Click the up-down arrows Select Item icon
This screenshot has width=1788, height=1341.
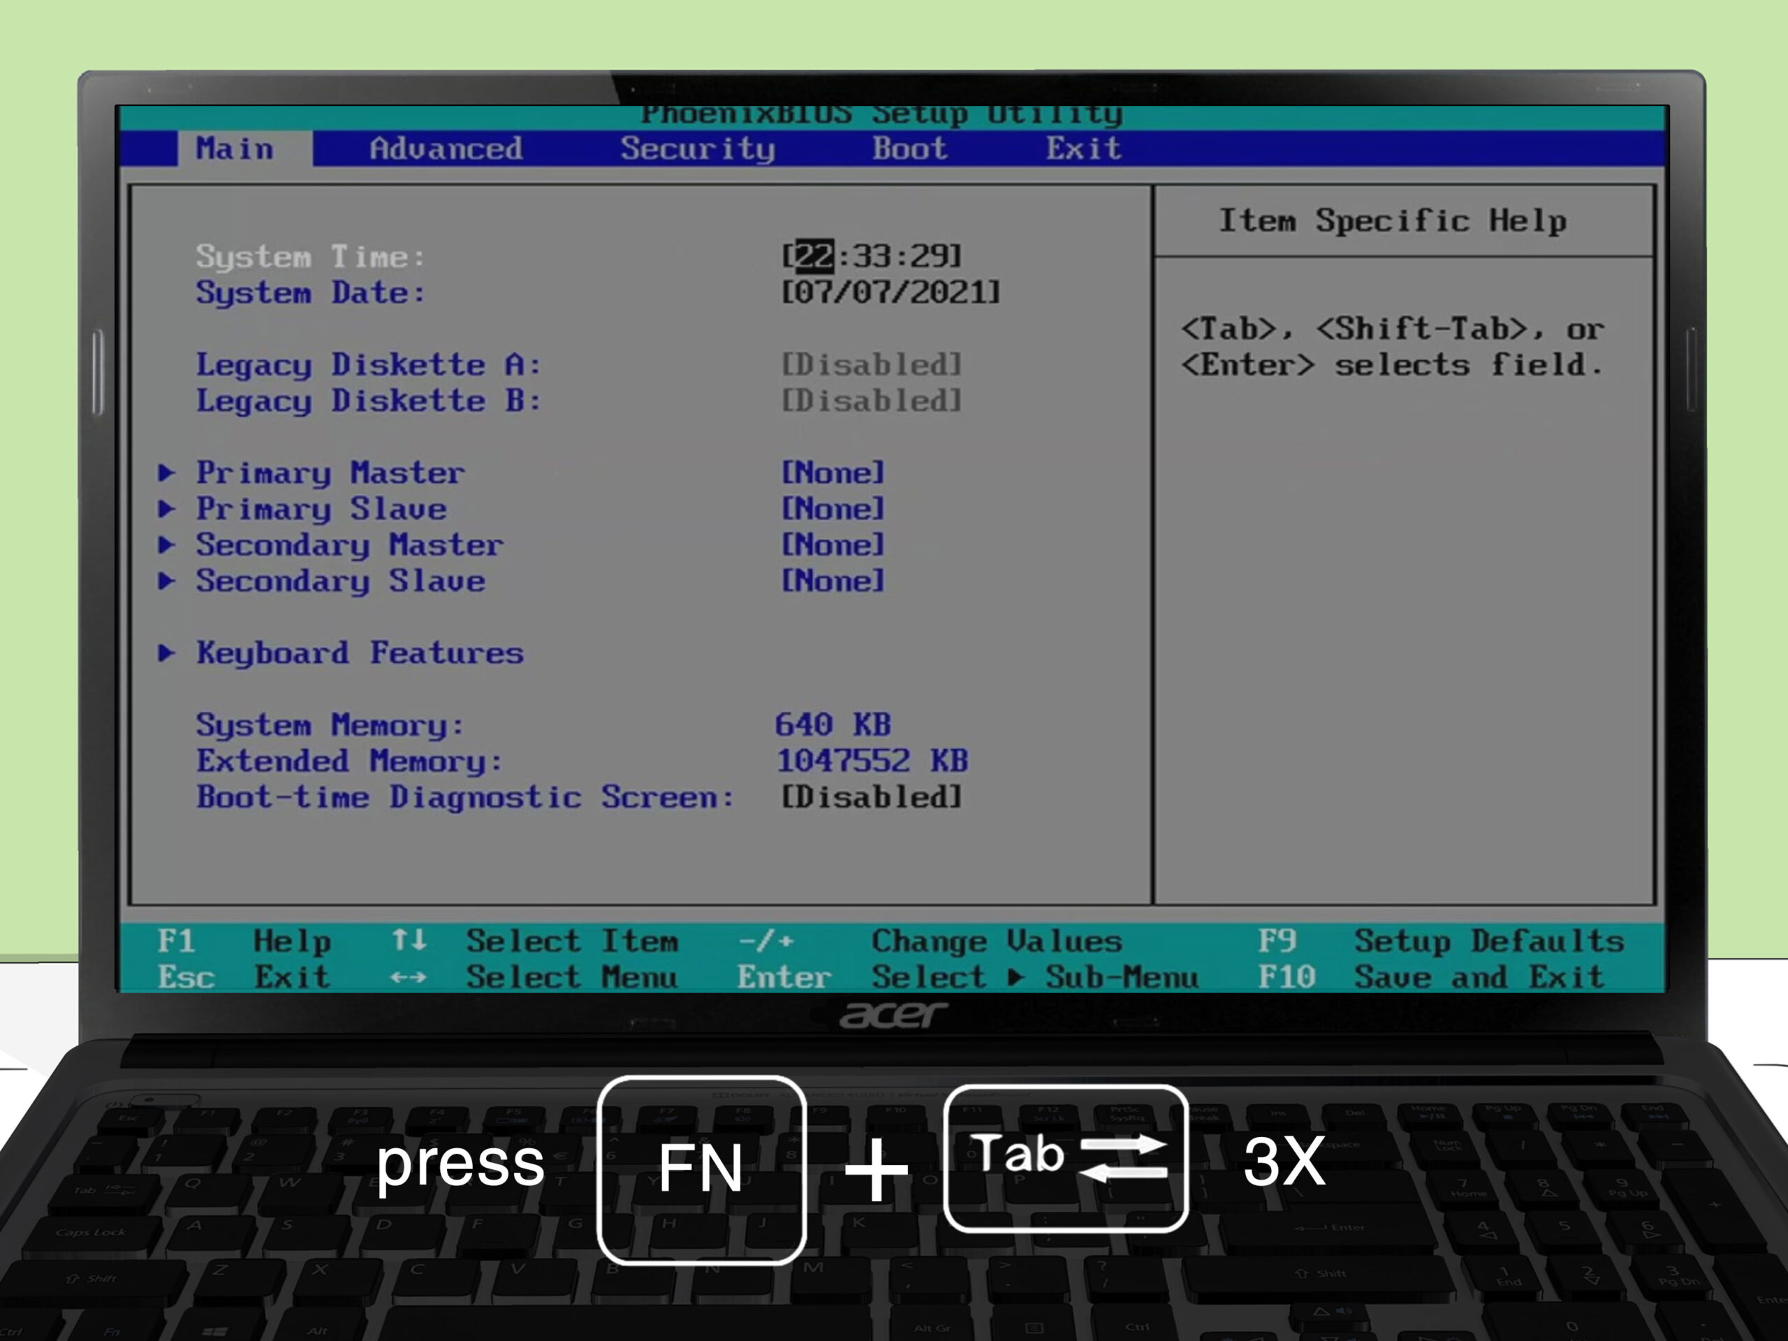[x=409, y=940]
